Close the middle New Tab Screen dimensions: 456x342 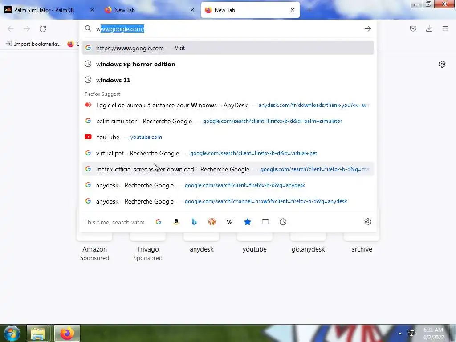pos(192,10)
